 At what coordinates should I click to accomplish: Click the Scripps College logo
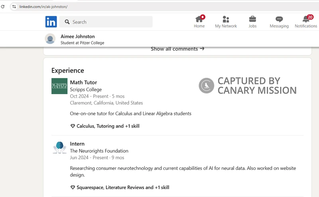click(59, 86)
